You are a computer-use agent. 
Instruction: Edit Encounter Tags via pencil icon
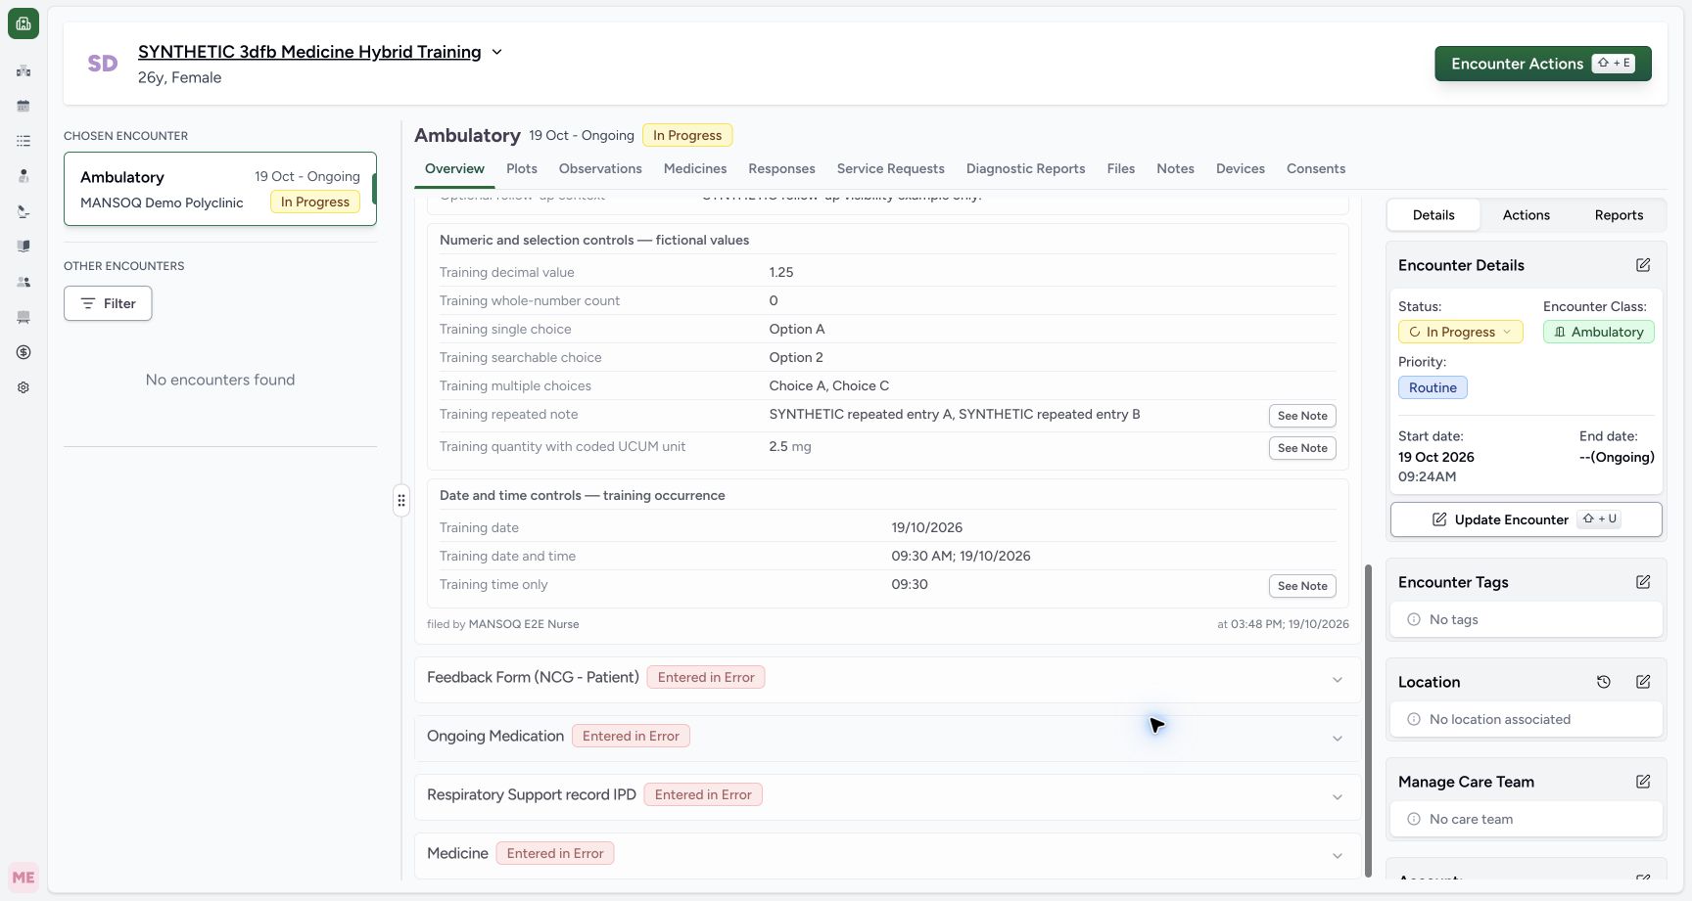coord(1643,582)
